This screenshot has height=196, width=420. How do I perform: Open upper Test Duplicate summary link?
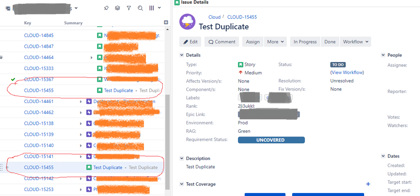click(x=119, y=90)
